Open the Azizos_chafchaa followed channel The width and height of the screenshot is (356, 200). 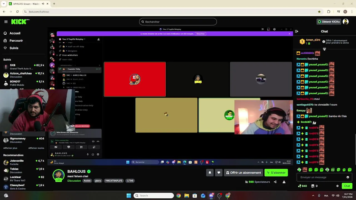pos(24,75)
